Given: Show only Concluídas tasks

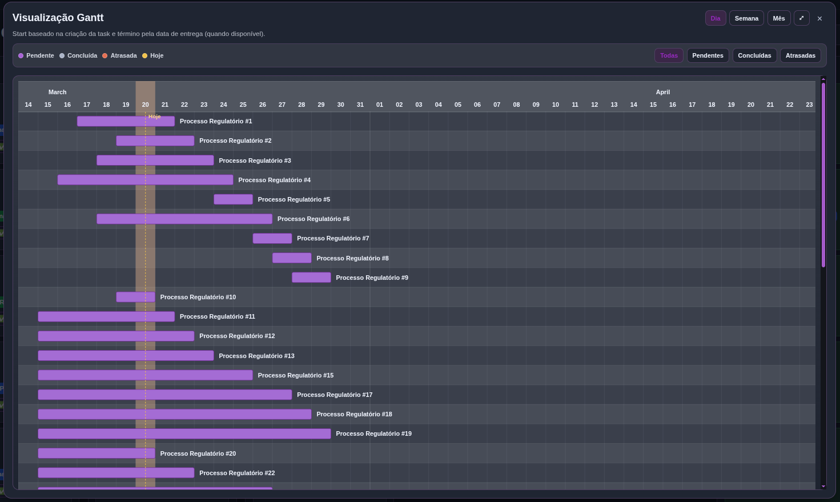Looking at the screenshot, I should [x=754, y=55].
